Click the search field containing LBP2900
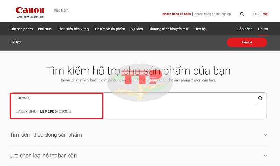The width and height of the screenshot is (280, 166). [136, 98]
